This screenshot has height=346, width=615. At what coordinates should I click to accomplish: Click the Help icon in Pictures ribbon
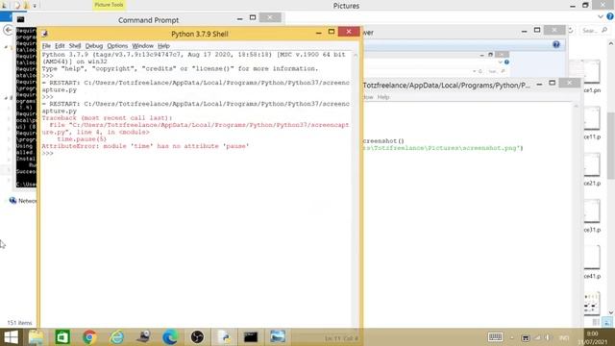pos(610,16)
